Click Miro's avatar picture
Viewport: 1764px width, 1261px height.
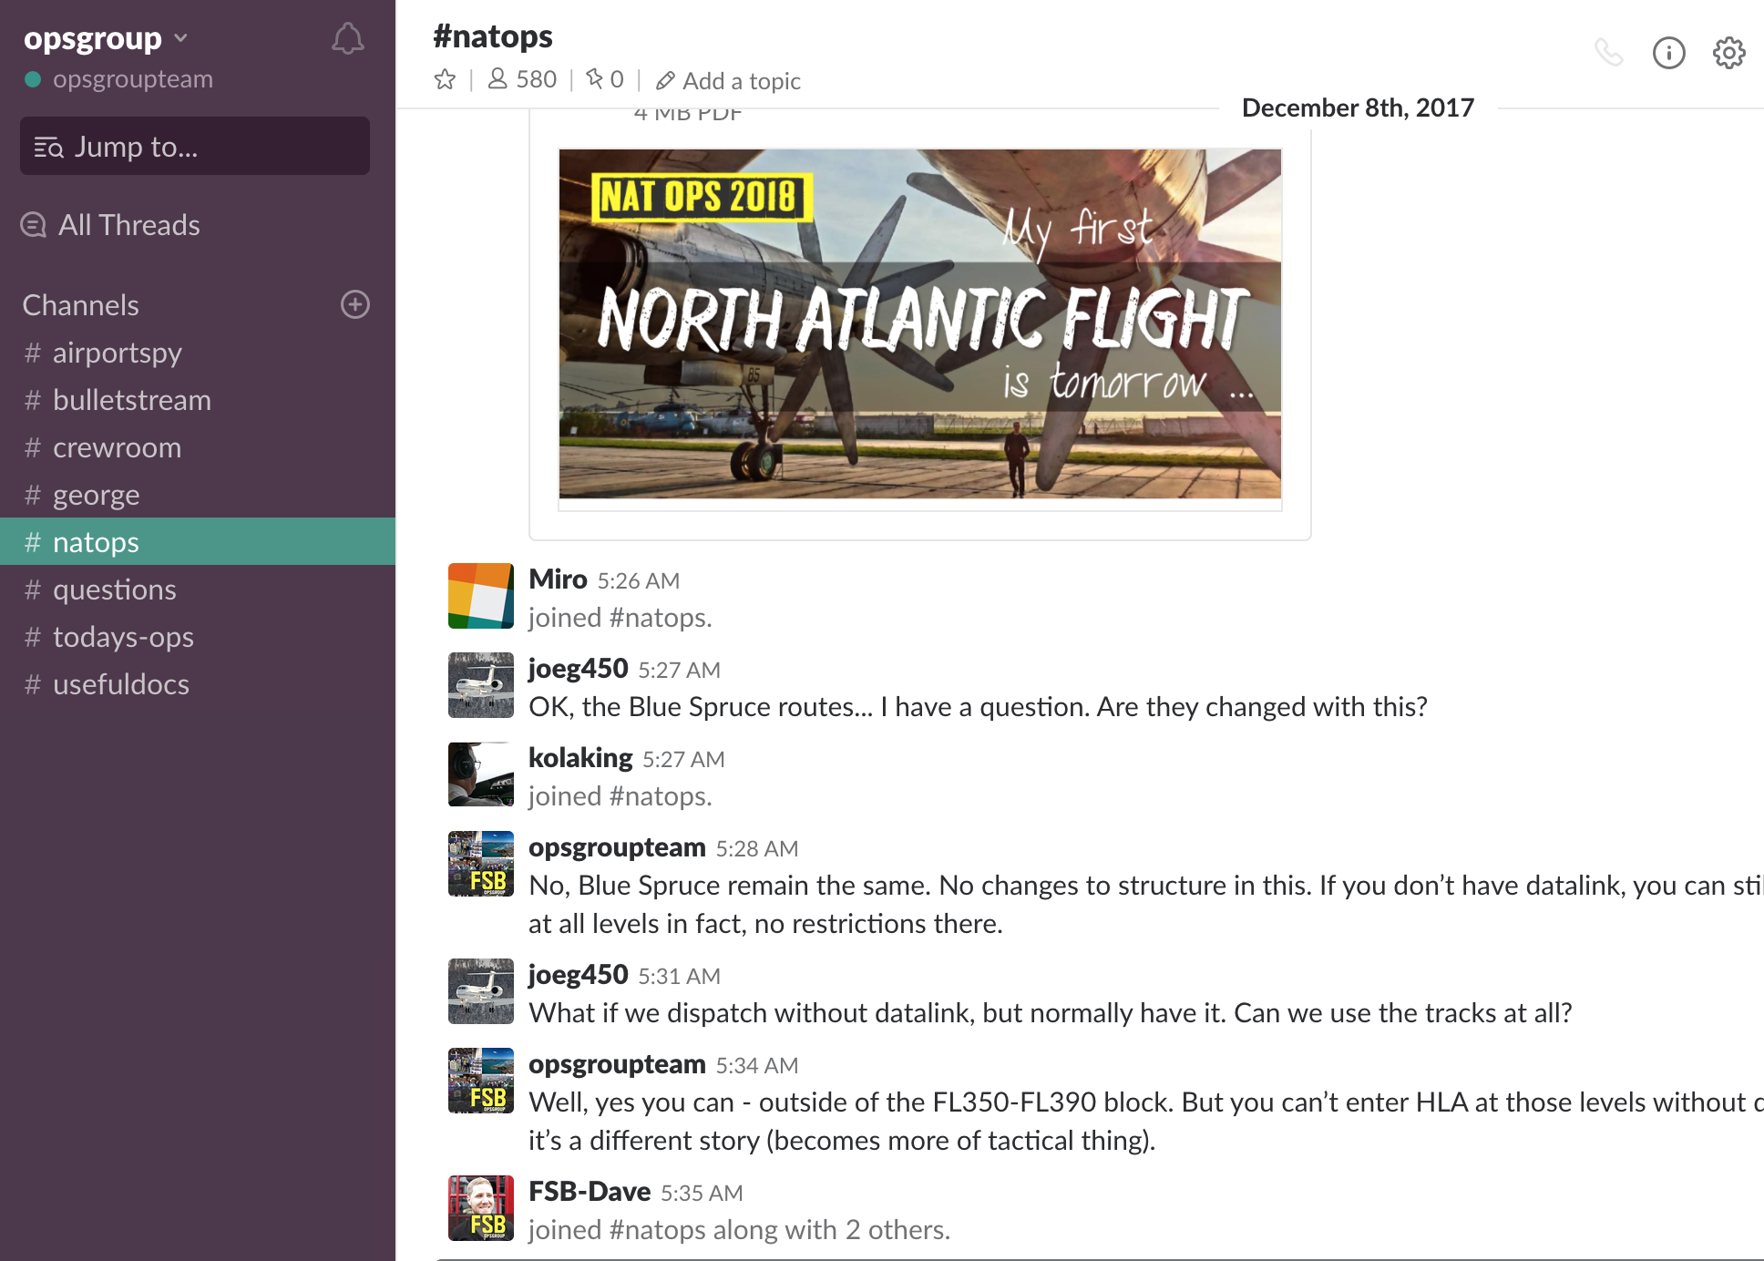[480, 596]
